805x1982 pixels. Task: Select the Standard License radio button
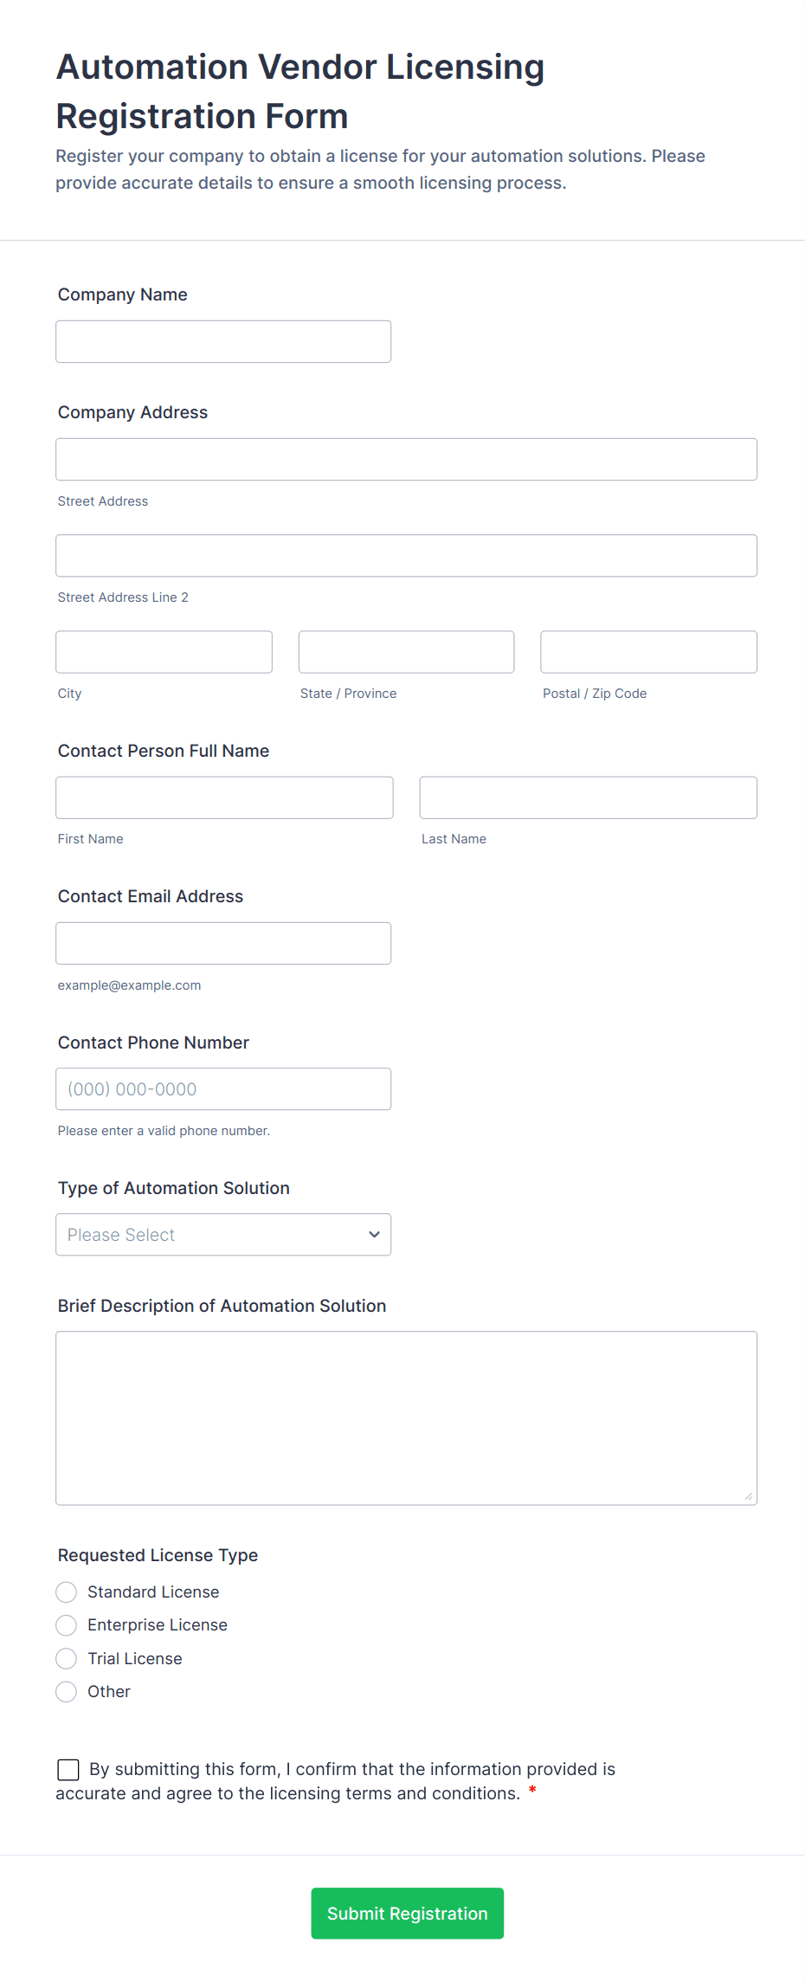[x=67, y=1592]
